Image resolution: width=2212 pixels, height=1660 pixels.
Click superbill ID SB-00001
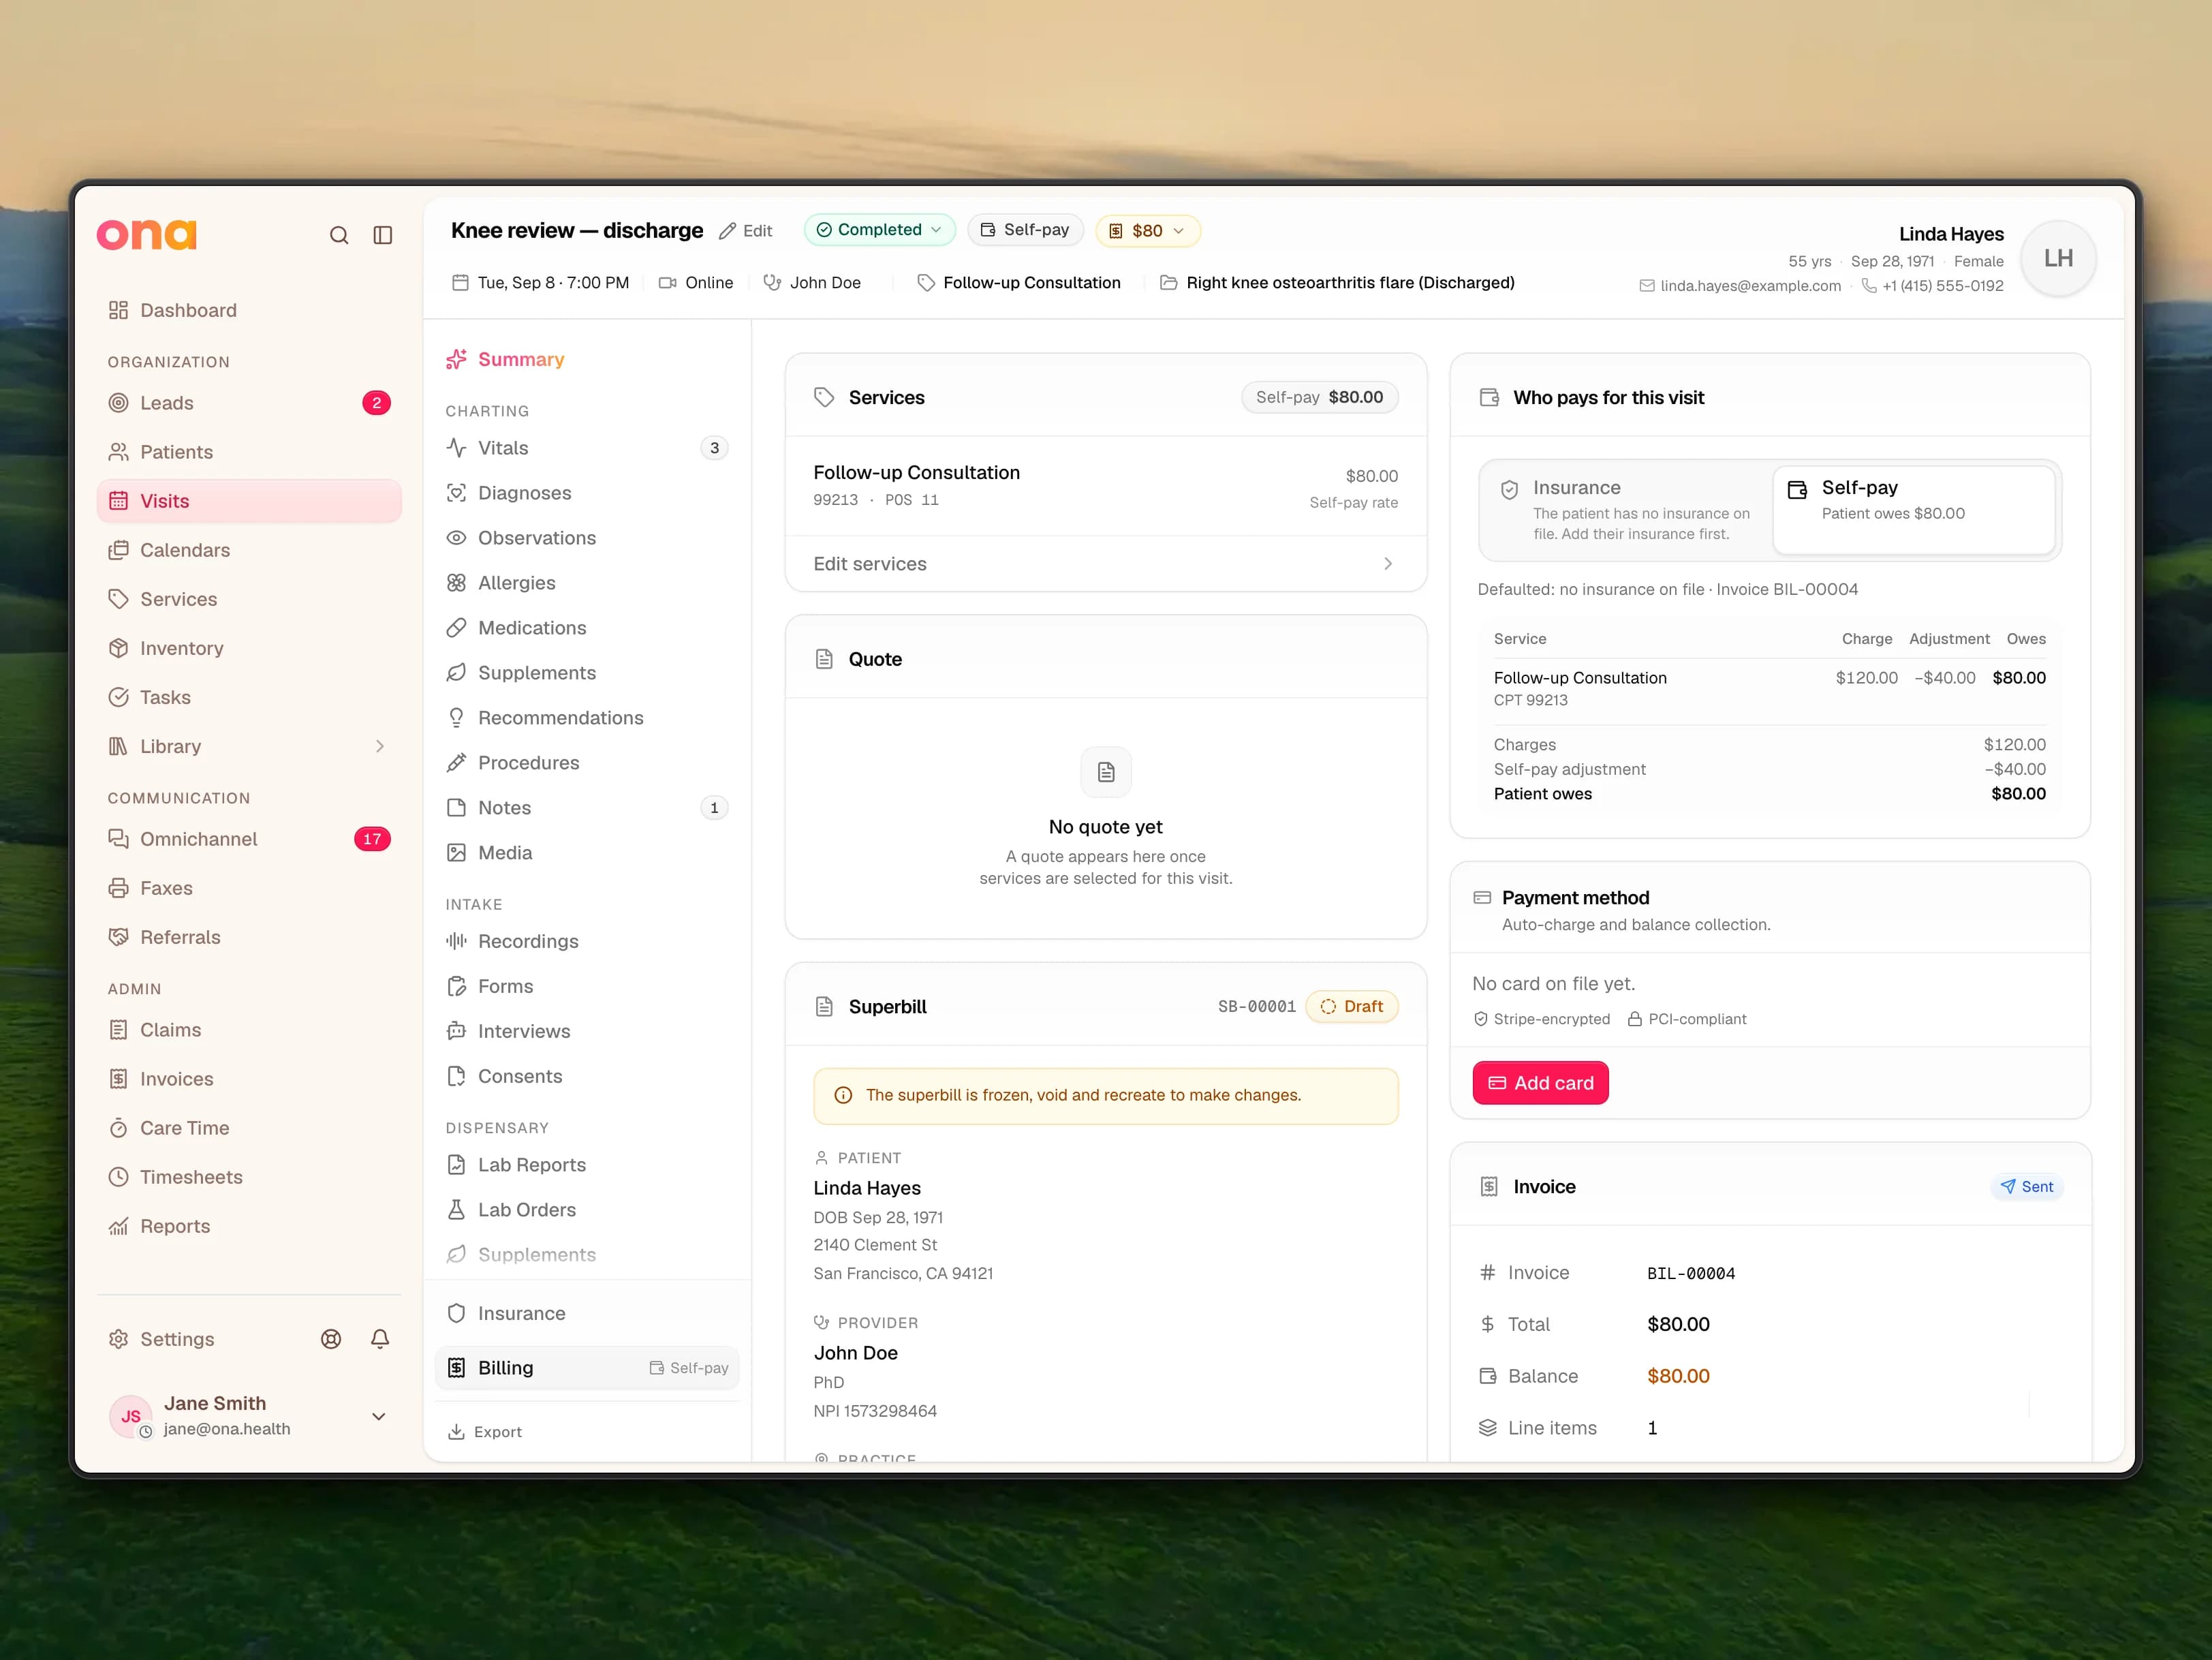click(x=1256, y=1006)
